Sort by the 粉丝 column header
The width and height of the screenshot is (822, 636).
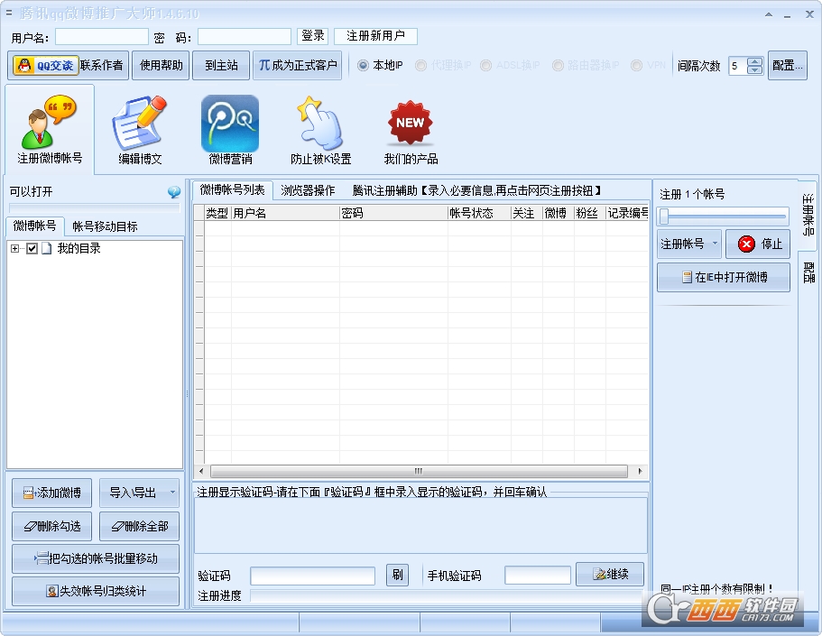[590, 213]
